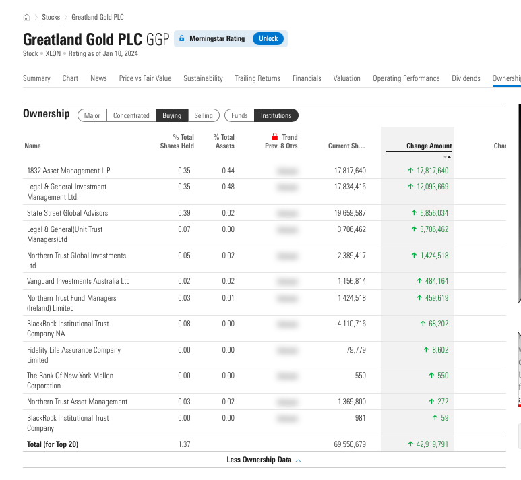The height and width of the screenshot is (480, 521).
Task: Open the Chart tab
Action: tap(70, 78)
